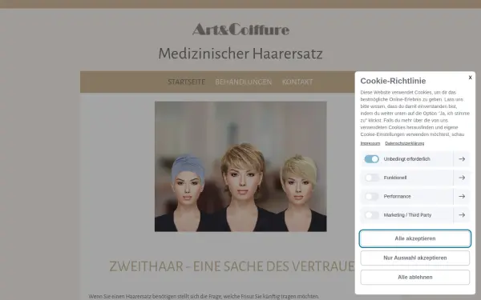Viewport: 481px width, 300px height.
Task: Expand Marketing / Third Party details arrow
Action: point(462,215)
